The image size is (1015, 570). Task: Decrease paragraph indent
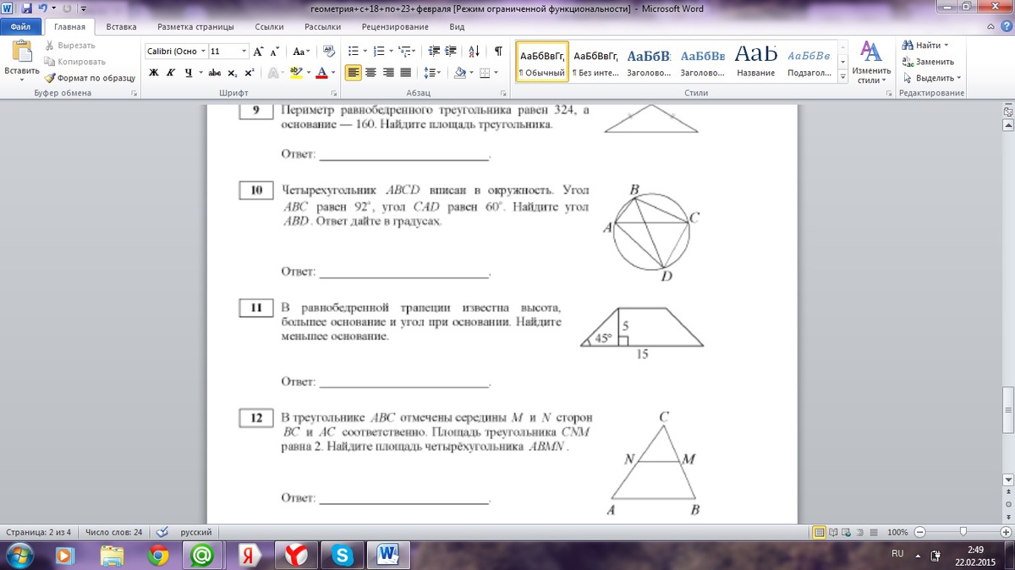(x=433, y=51)
